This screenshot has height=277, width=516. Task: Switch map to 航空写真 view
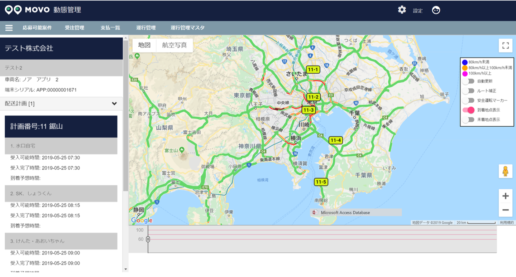click(174, 45)
